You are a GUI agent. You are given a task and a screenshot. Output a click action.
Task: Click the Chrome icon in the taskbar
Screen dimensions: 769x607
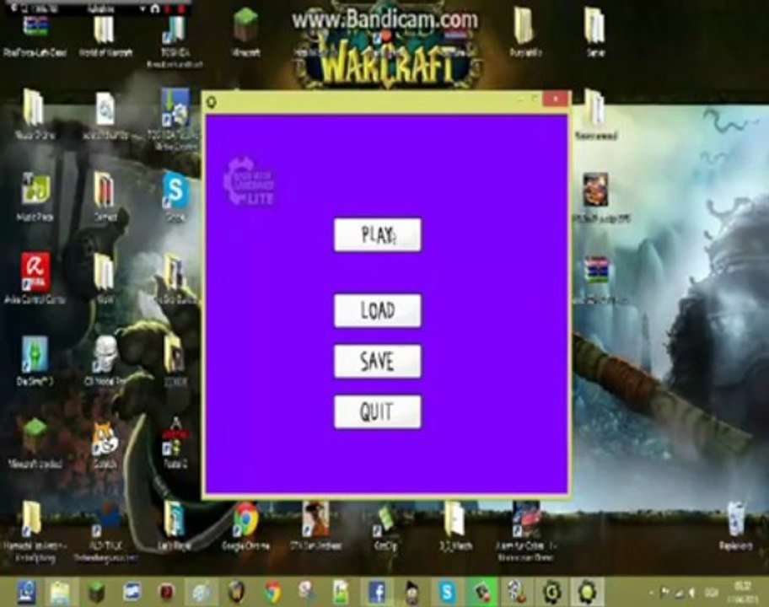[272, 593]
